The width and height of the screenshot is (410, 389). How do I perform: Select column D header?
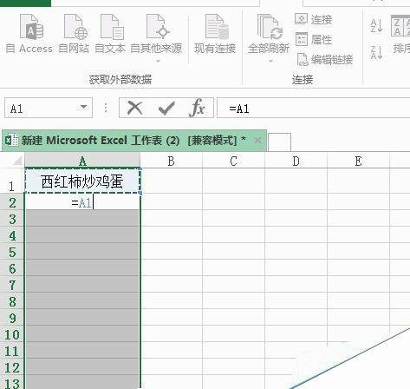(296, 161)
